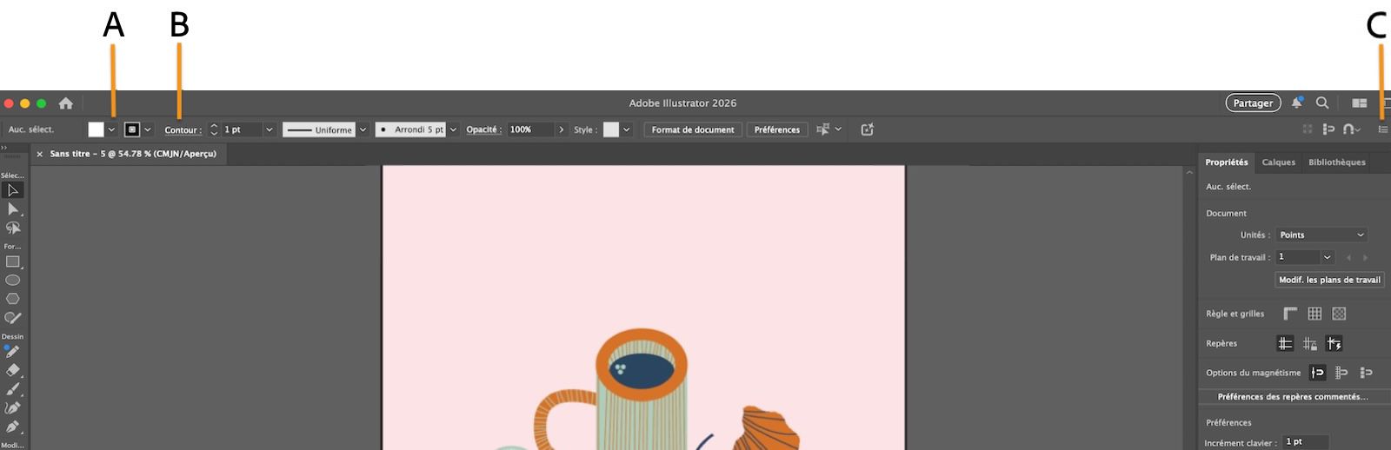Toggle snap to grid option

pos(1341,373)
